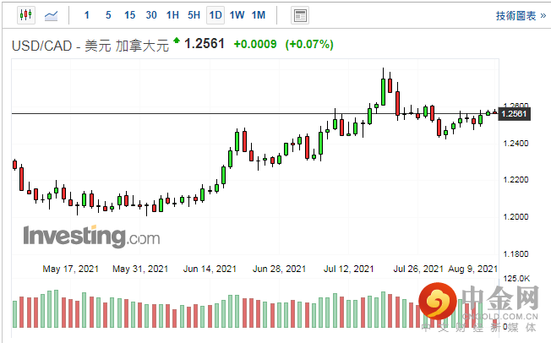This screenshot has height=343, width=551.
Task: Choose the 30 minute interval
Action: pyautogui.click(x=151, y=15)
